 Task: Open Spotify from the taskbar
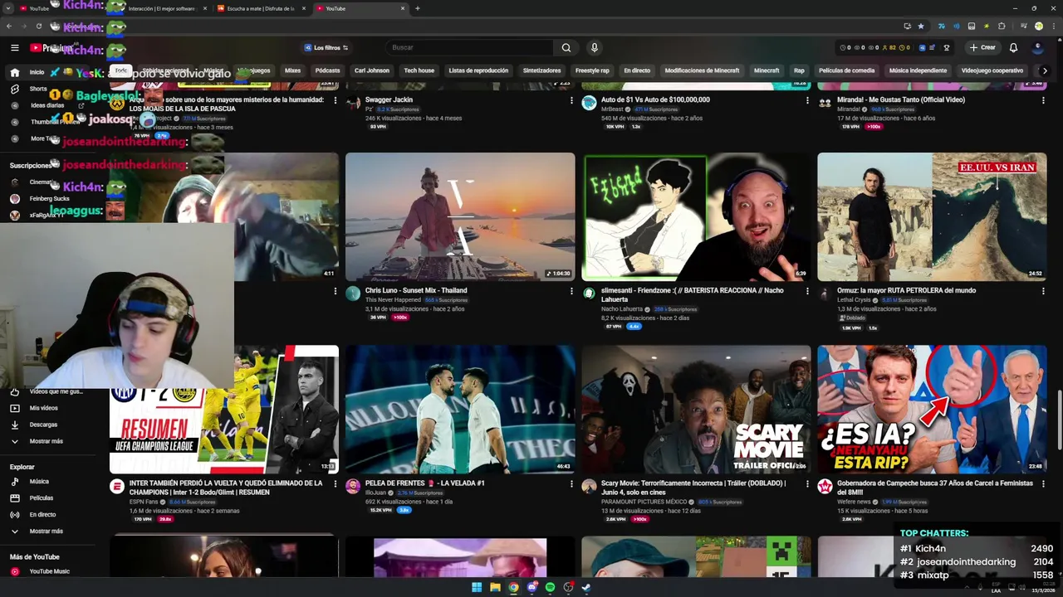tap(550, 587)
